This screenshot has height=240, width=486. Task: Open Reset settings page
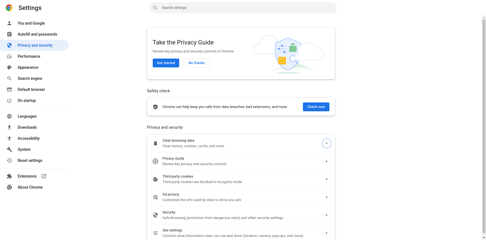click(34, 160)
